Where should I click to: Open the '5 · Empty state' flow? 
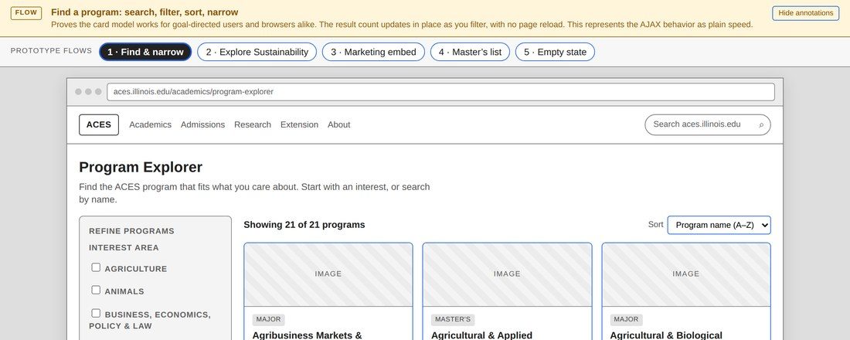click(555, 52)
